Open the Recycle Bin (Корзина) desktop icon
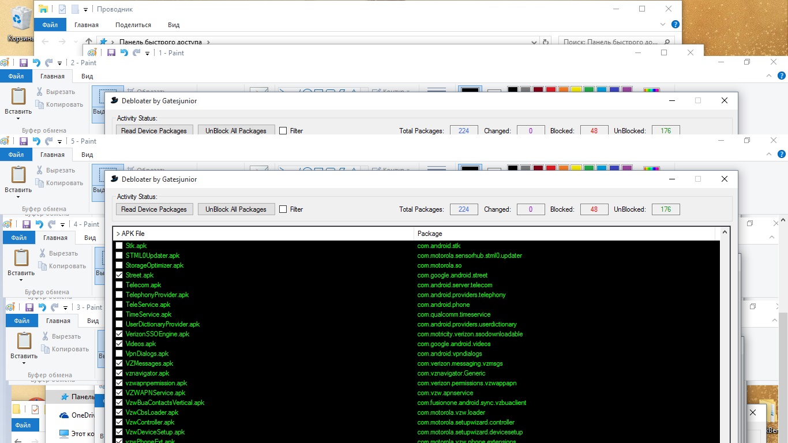Screen dimensions: 788x443 (20, 23)
